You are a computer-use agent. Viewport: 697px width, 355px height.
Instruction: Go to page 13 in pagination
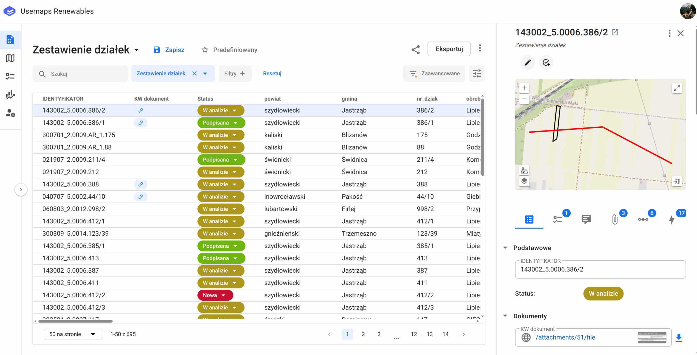click(x=429, y=334)
